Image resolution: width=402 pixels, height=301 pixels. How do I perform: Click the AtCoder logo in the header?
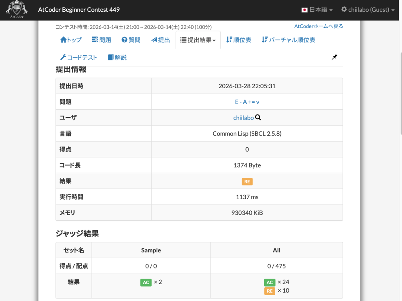(x=16, y=9)
